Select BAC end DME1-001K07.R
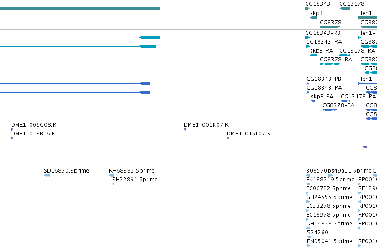This screenshot has width=377, height=248. [206, 125]
